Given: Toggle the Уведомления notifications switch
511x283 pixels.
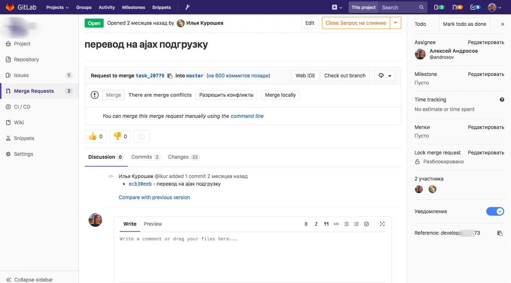Looking at the screenshot, I should pyautogui.click(x=495, y=211).
